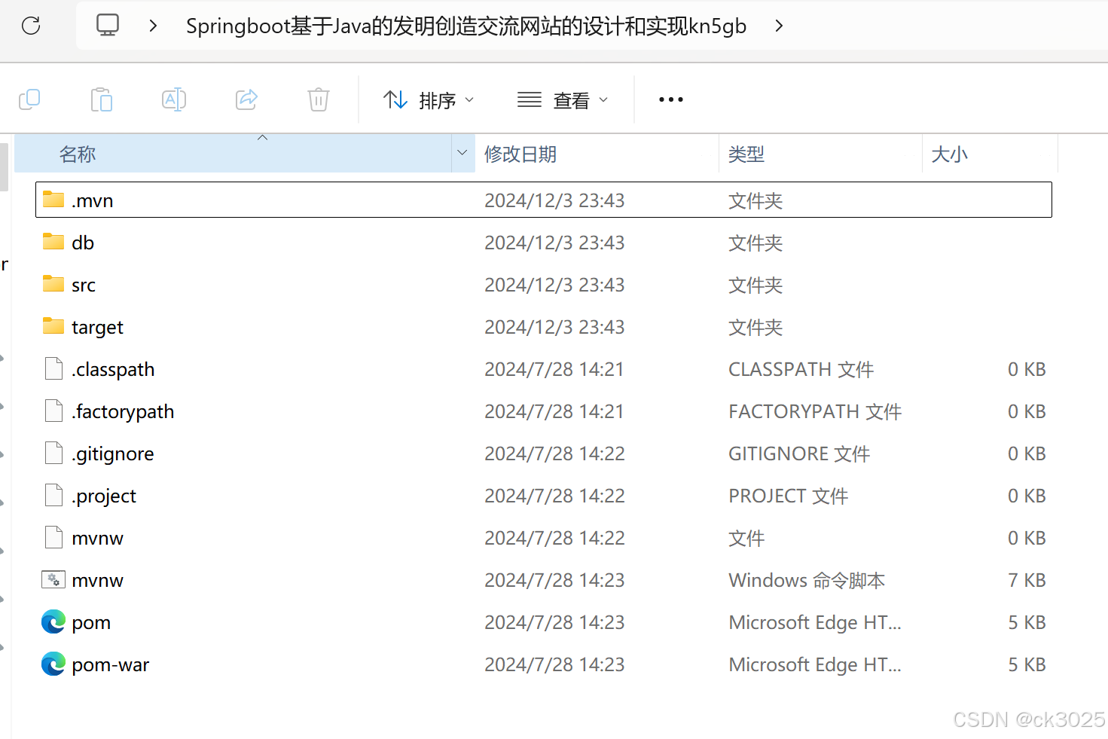The height and width of the screenshot is (739, 1108).
Task: Click the Windows 命令脚本 type cell
Action: [x=807, y=581]
